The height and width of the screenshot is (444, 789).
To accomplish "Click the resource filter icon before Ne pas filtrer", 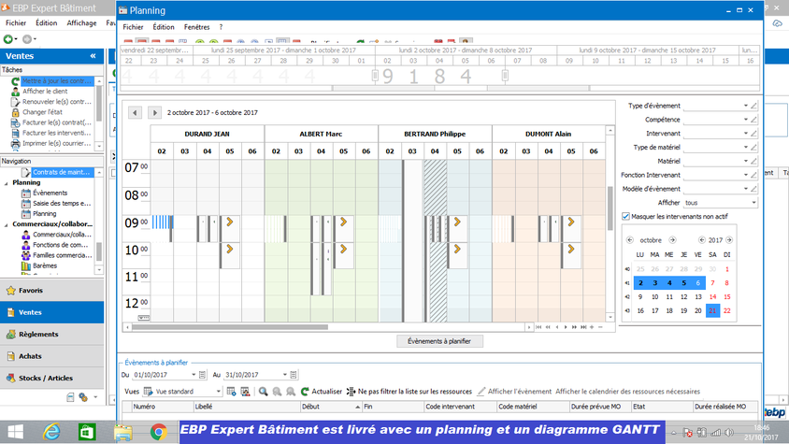I will [x=351, y=391].
